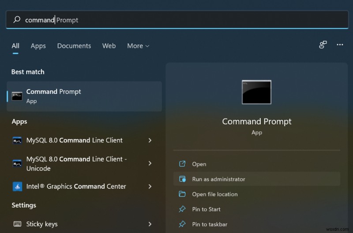
Task: Switch to the Web tab
Action: [x=109, y=46]
